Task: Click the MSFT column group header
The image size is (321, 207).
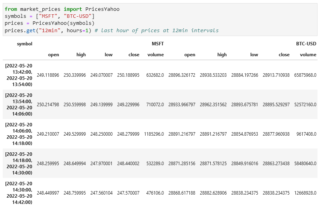Action: [x=158, y=44]
